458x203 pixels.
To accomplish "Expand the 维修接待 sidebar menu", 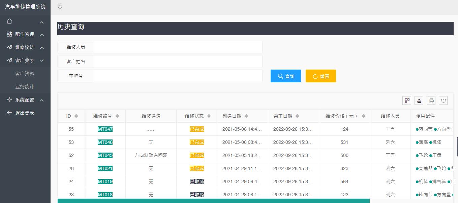I will [x=25, y=47].
